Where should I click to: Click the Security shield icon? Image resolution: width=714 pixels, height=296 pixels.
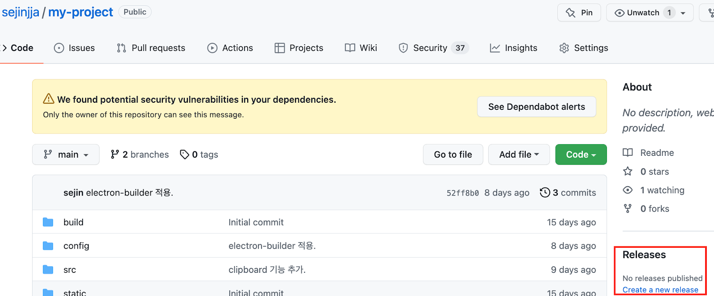403,48
